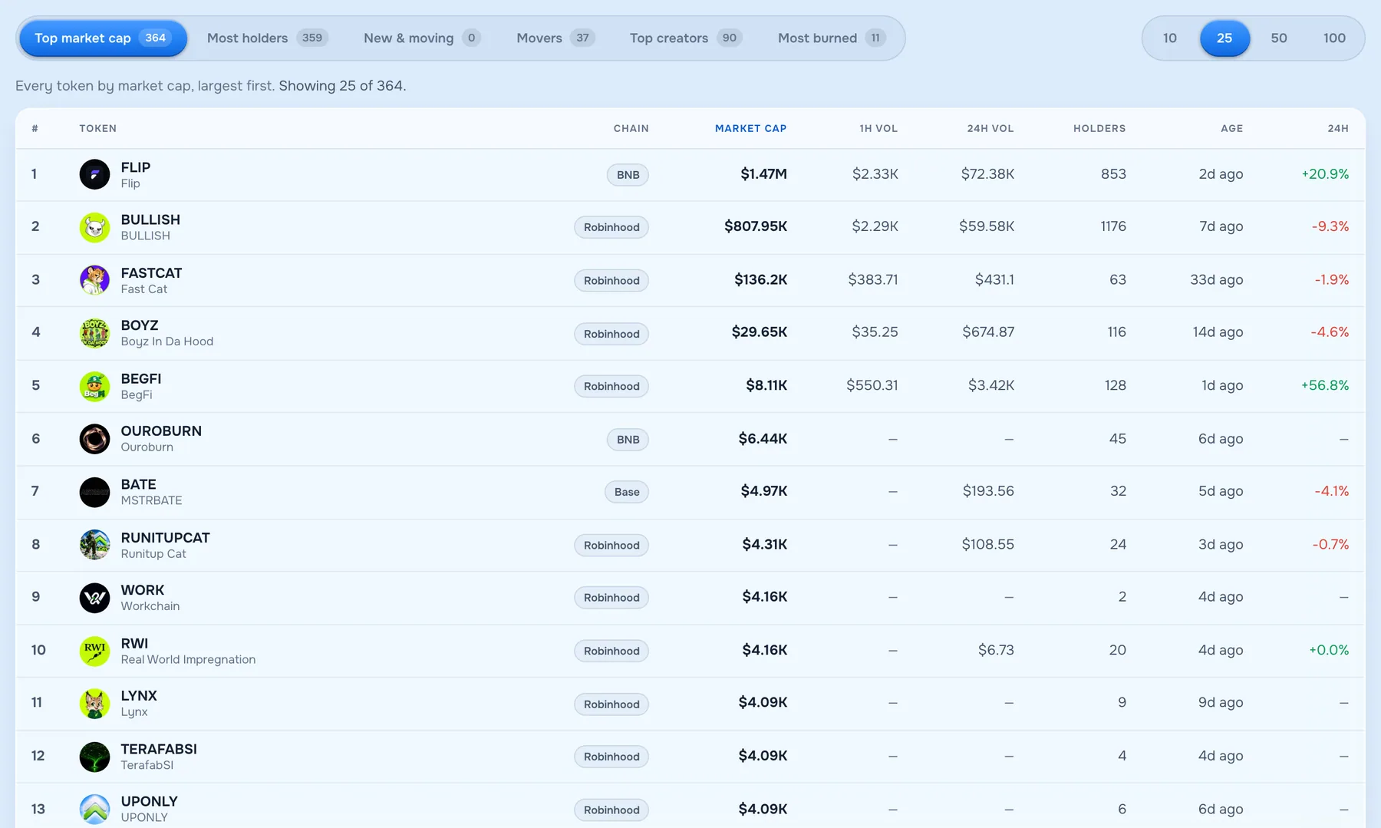1381x828 pixels.
Task: Click the Robinhood chain badge for BULLISH
Action: click(611, 227)
